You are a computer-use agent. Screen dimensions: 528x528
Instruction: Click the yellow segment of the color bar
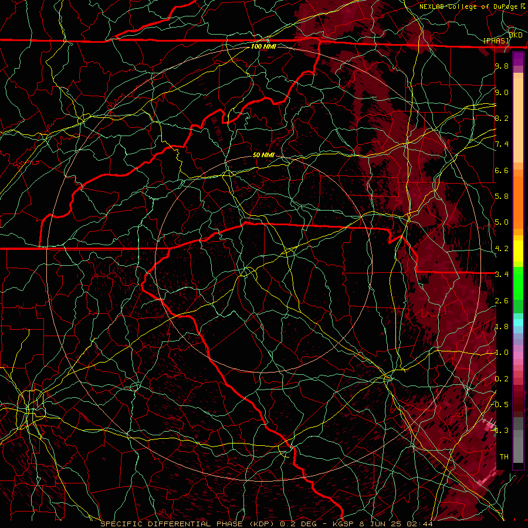point(518,251)
